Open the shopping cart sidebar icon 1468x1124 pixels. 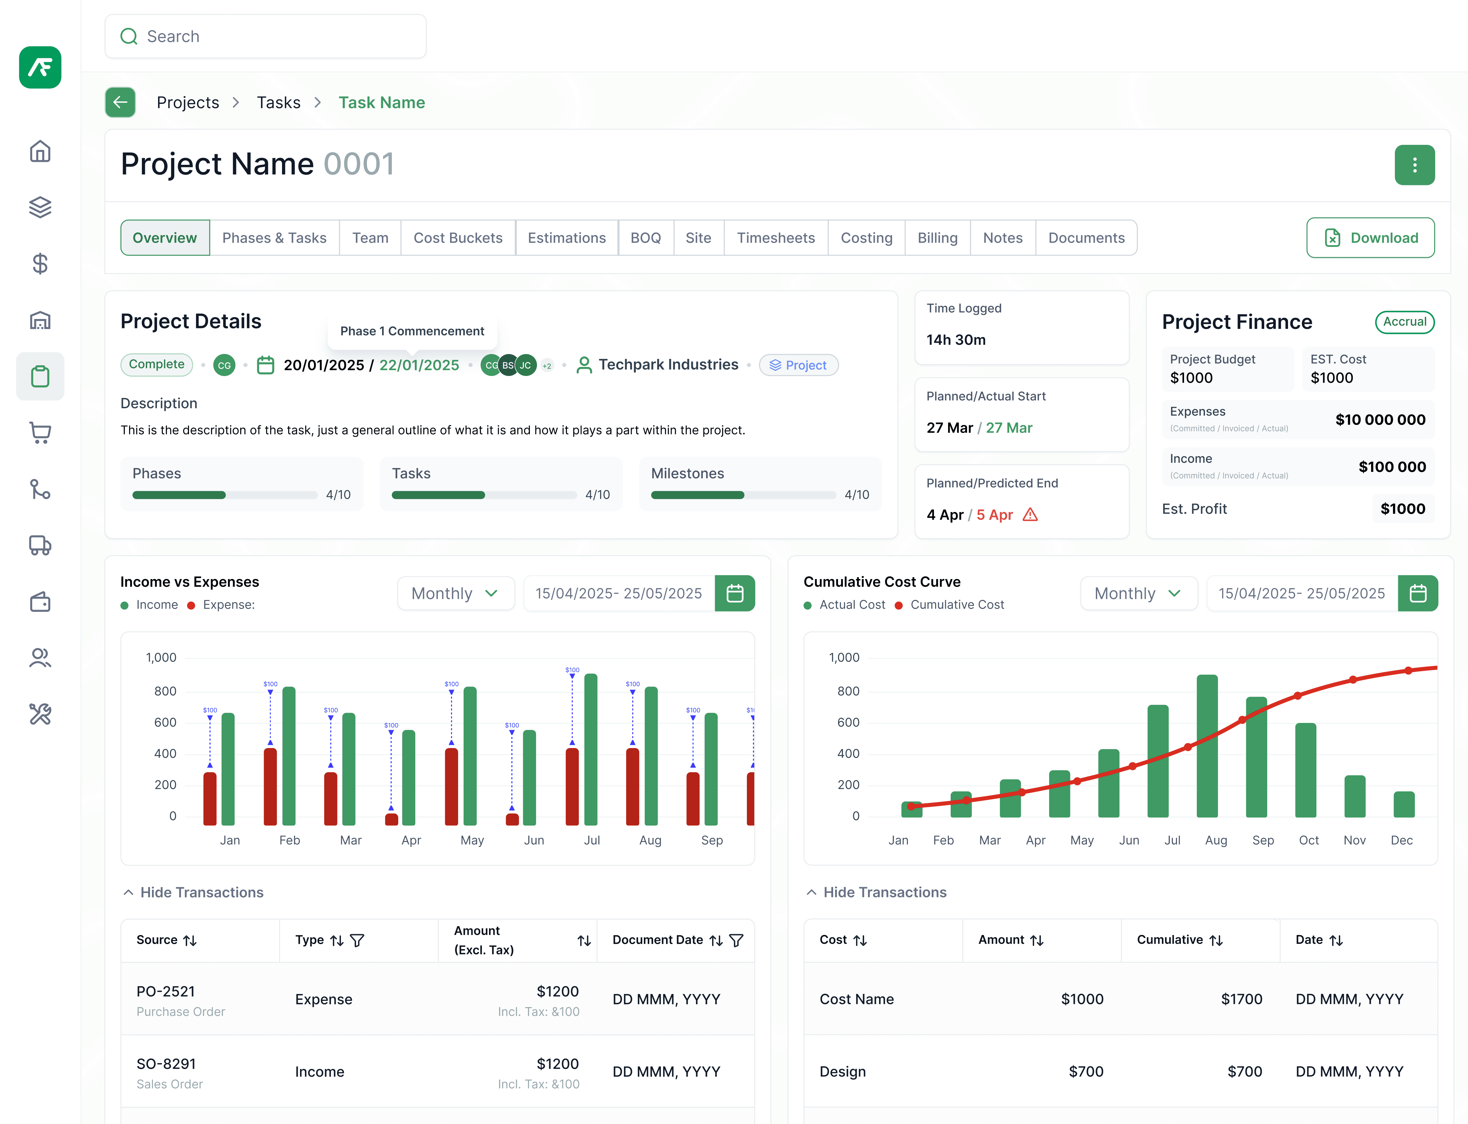(40, 433)
